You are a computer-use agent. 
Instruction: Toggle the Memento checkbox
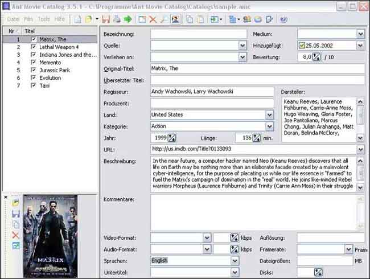pyautogui.click(x=33, y=62)
